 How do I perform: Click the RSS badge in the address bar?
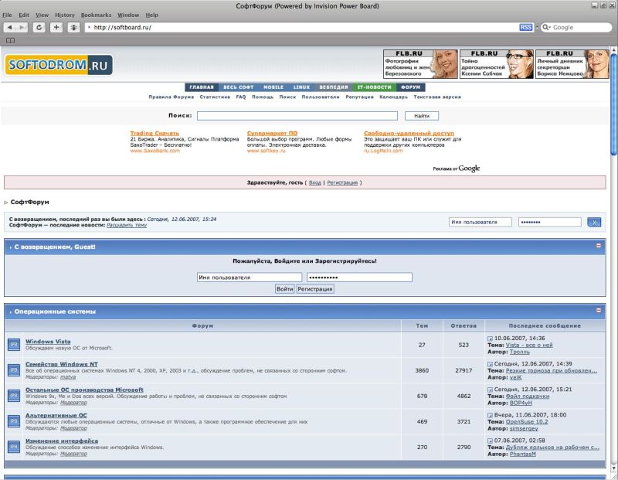pos(525,27)
